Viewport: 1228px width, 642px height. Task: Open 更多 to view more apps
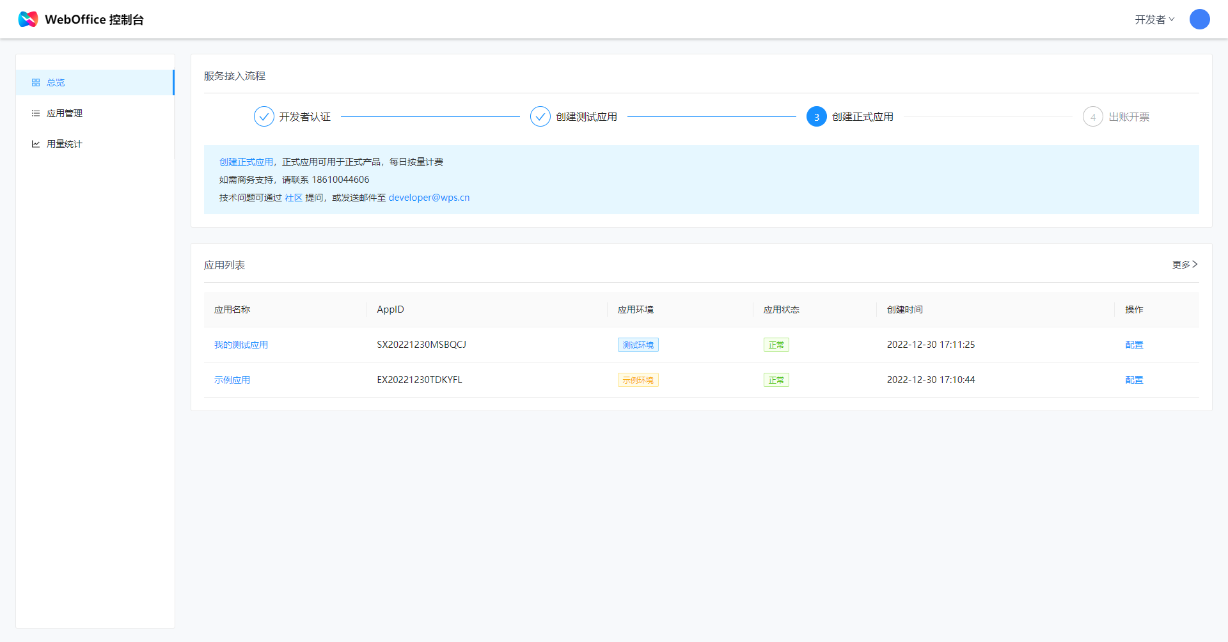pyautogui.click(x=1185, y=265)
